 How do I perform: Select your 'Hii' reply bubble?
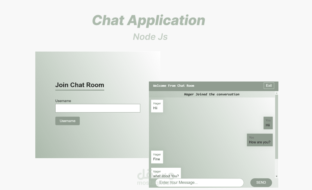click(x=268, y=123)
